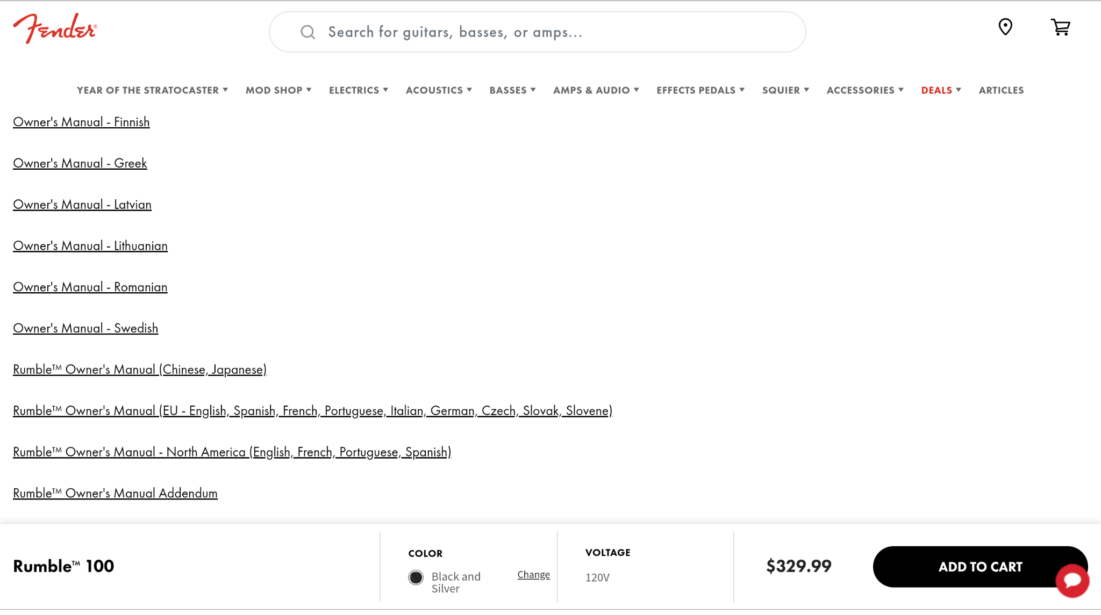Image resolution: width=1101 pixels, height=615 pixels.
Task: Expand the Accessories menu
Action: pos(865,90)
